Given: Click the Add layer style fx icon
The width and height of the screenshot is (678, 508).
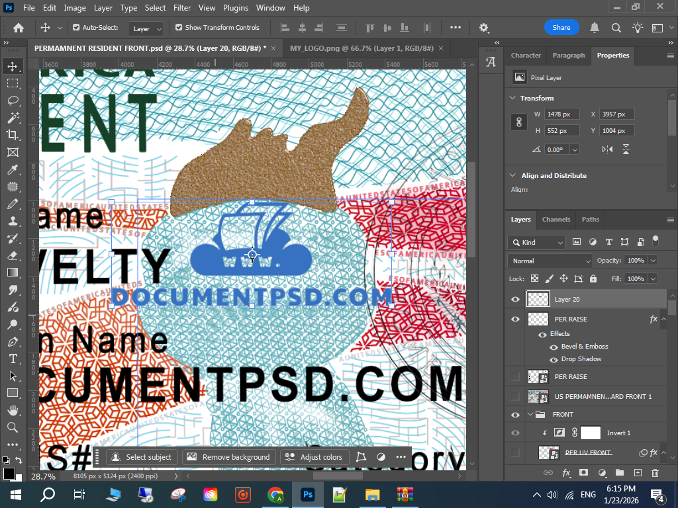Looking at the screenshot, I should click(566, 473).
